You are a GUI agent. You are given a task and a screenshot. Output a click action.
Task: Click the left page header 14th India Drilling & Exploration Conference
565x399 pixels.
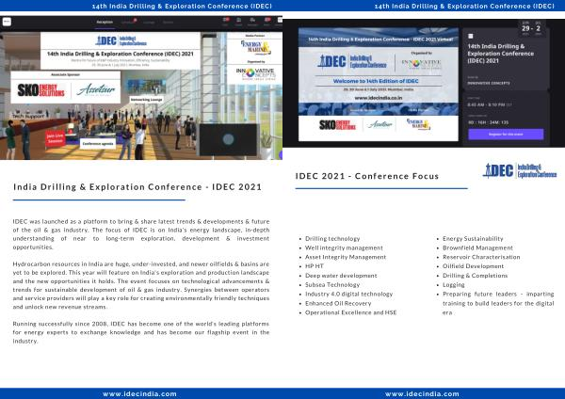click(182, 7)
